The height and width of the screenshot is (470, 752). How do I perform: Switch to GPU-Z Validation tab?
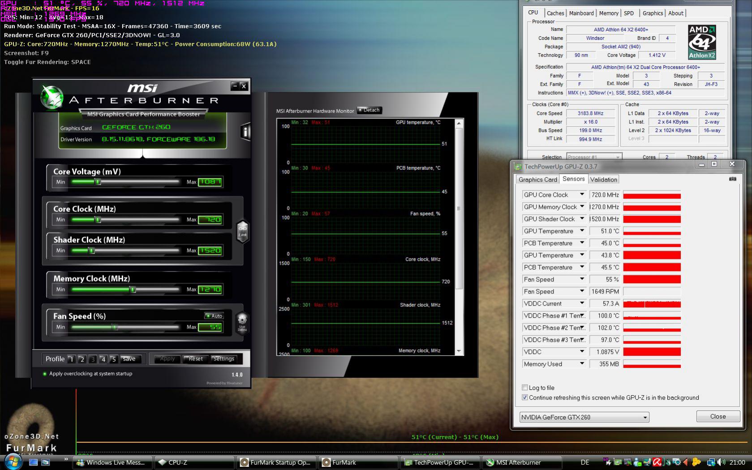coord(603,179)
